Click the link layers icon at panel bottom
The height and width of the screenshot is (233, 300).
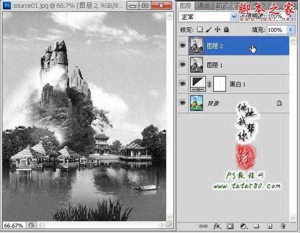pyautogui.click(x=203, y=226)
